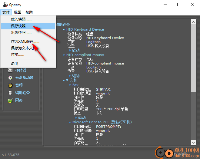Open the 文件 menu

click(6, 12)
